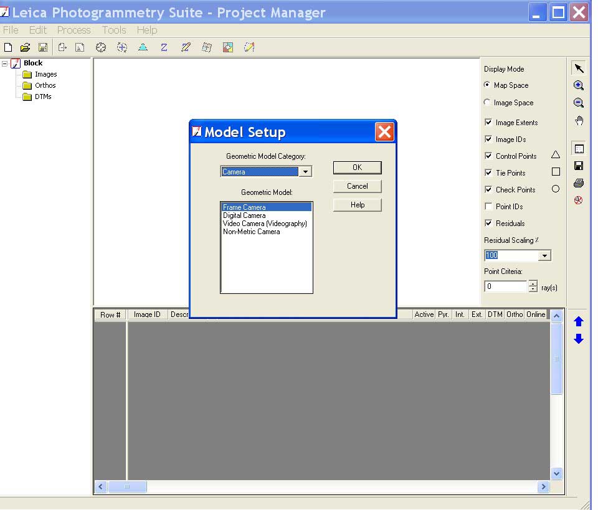
Task: Select the Zoom In magnifier tool
Action: [x=579, y=86]
